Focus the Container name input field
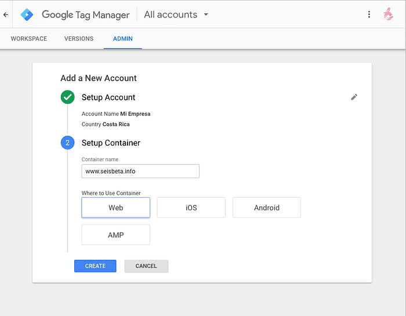The image size is (406, 316). pyautogui.click(x=140, y=171)
